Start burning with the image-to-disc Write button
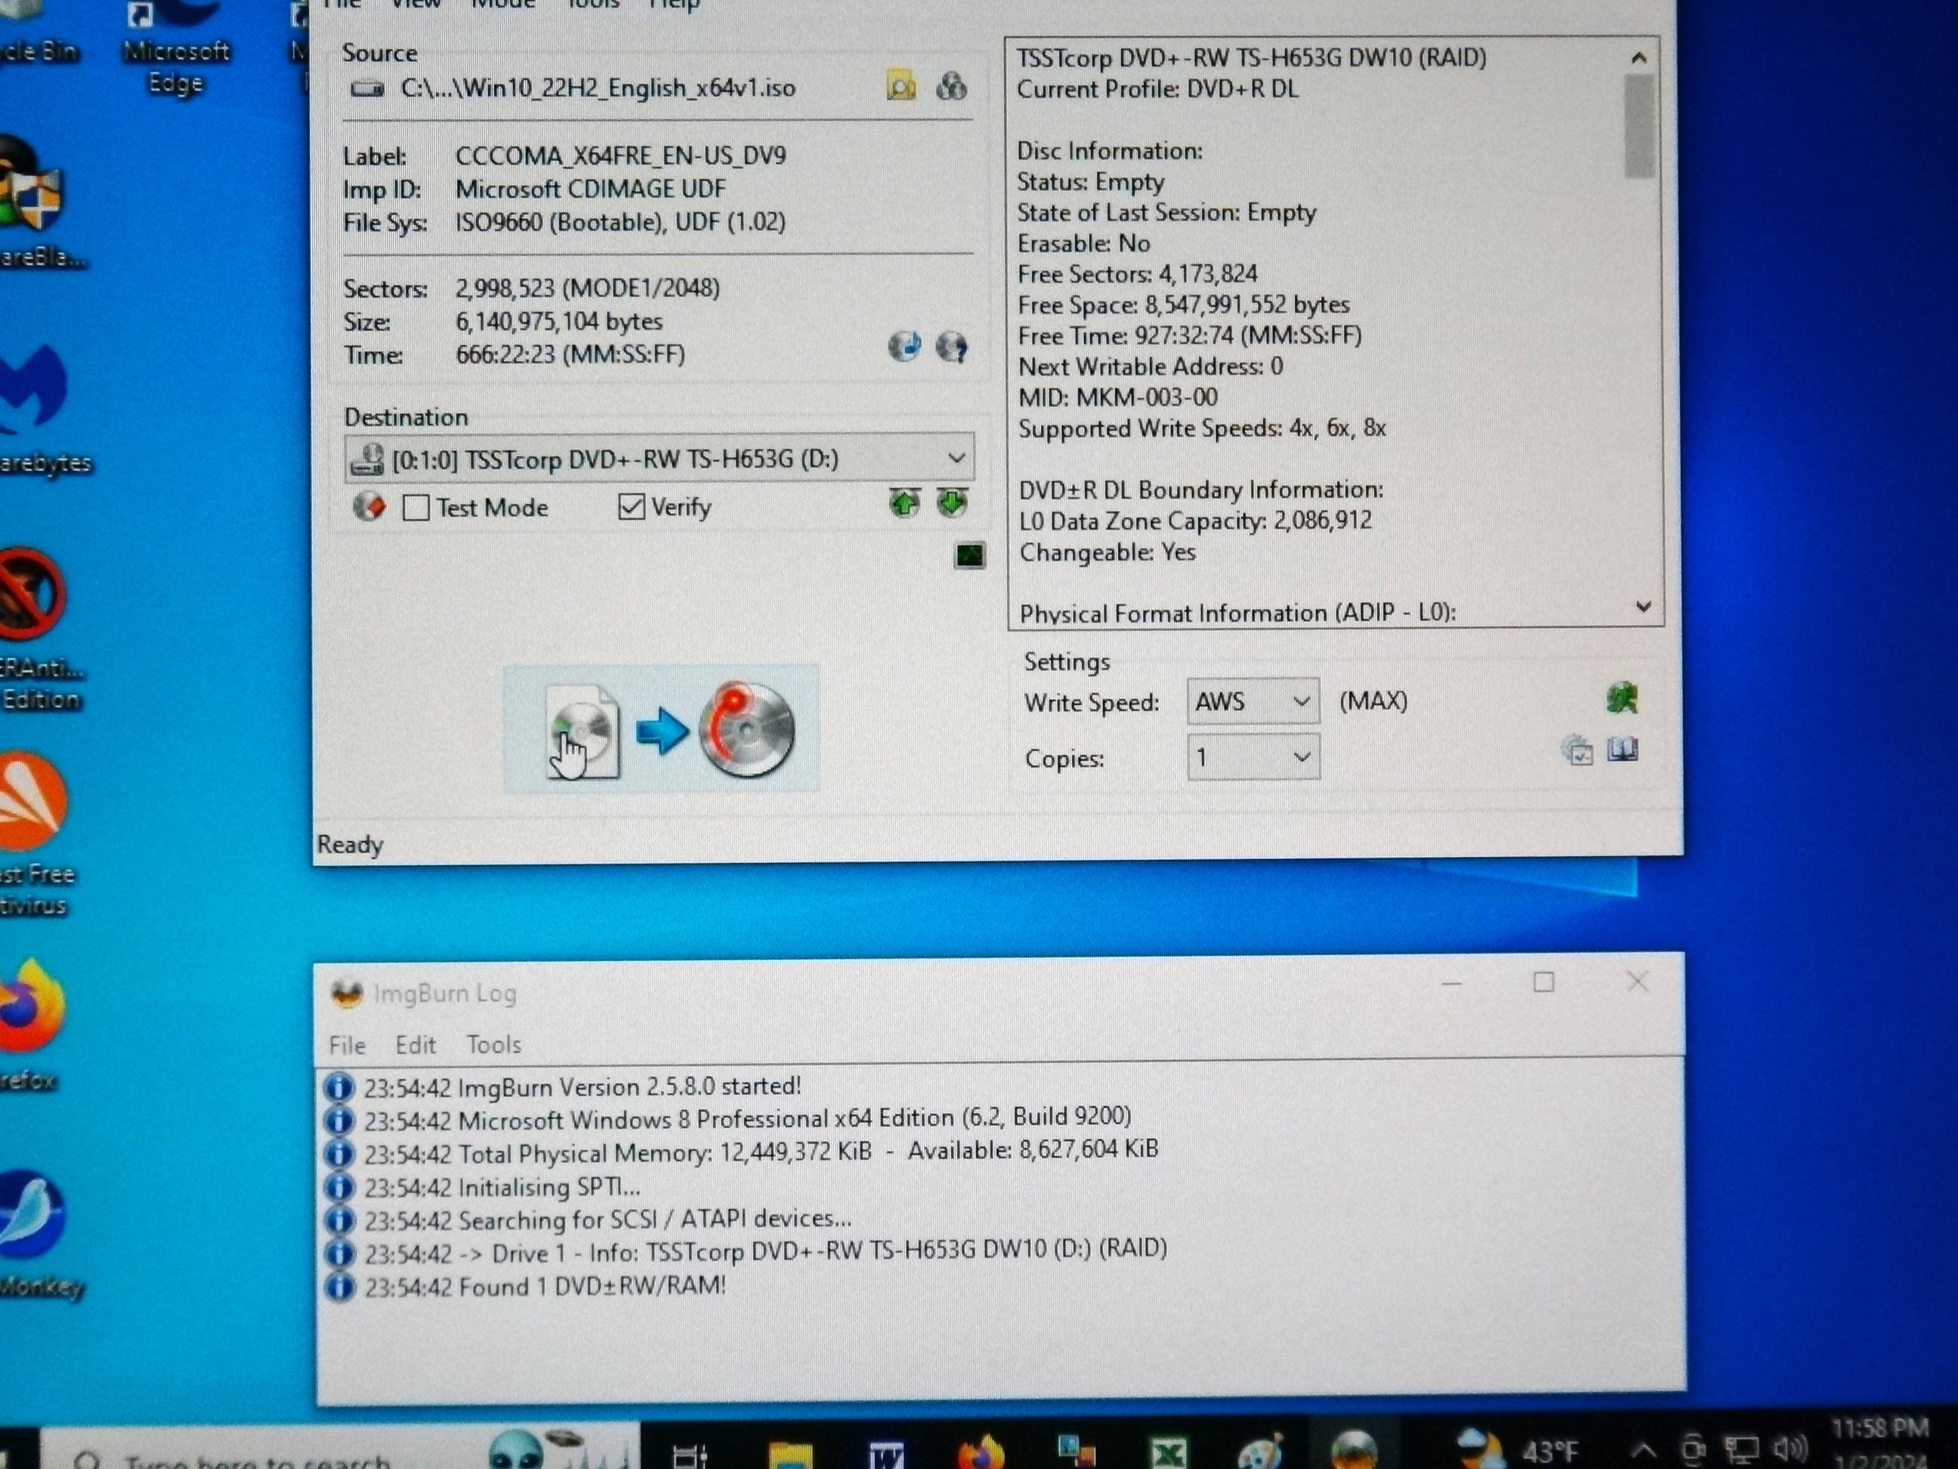This screenshot has height=1469, width=1958. (661, 728)
